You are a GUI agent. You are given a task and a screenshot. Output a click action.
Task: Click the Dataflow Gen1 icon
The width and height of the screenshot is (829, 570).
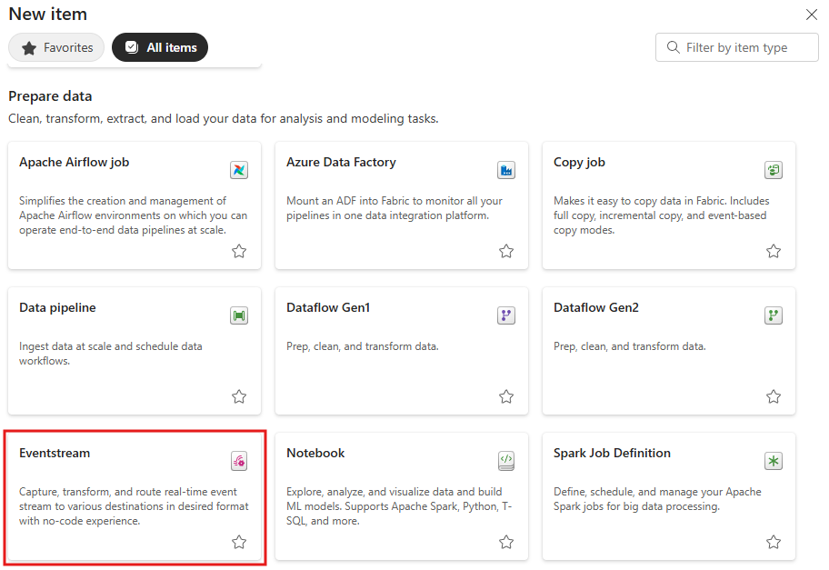point(506,315)
